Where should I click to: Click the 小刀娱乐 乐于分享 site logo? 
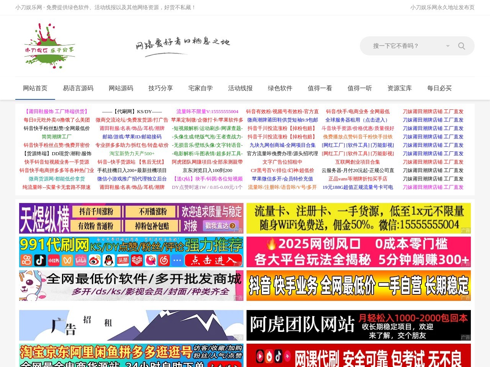(50, 46)
